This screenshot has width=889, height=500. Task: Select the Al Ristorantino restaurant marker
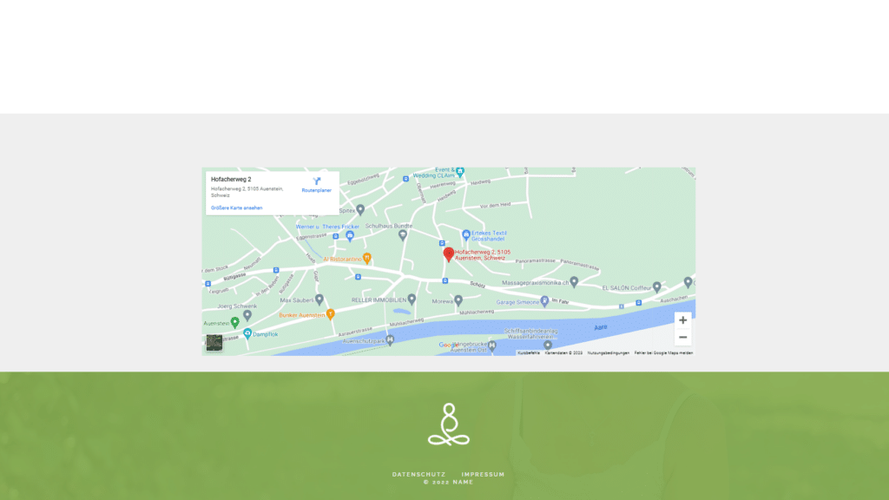click(x=367, y=258)
